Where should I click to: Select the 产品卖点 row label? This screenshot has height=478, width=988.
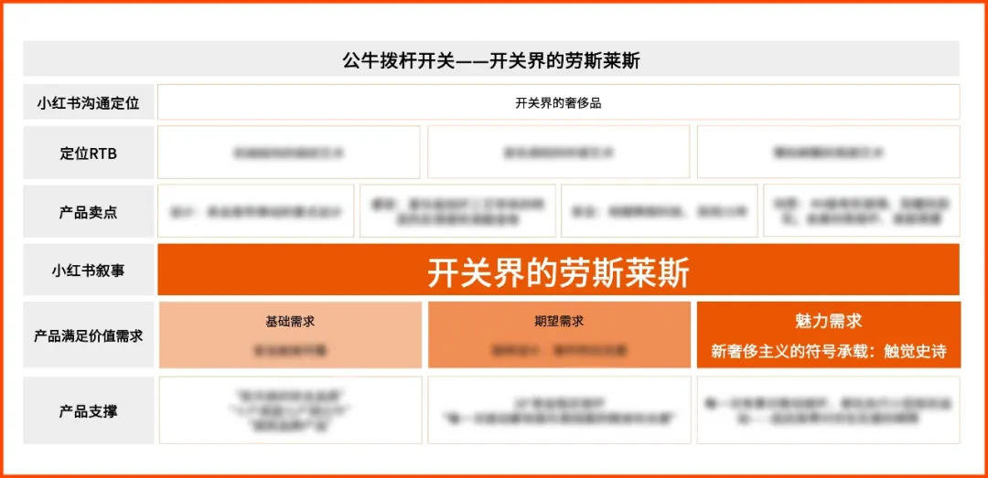89,211
